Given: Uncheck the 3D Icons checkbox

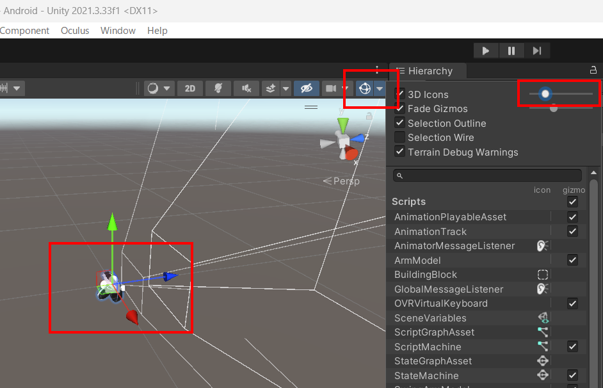Looking at the screenshot, I should [399, 94].
